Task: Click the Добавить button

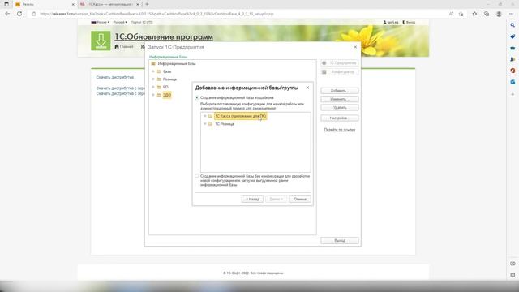Action: tap(340, 90)
